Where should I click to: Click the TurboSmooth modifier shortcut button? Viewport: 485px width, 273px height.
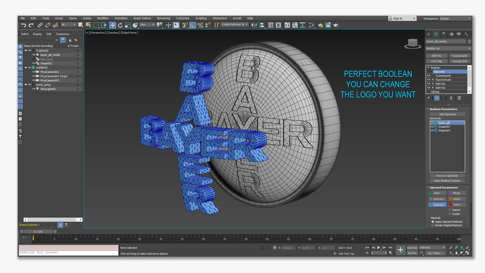point(459,56)
